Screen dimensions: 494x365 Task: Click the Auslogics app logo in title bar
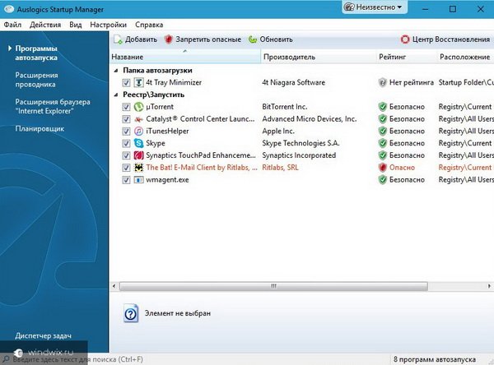[x=9, y=9]
